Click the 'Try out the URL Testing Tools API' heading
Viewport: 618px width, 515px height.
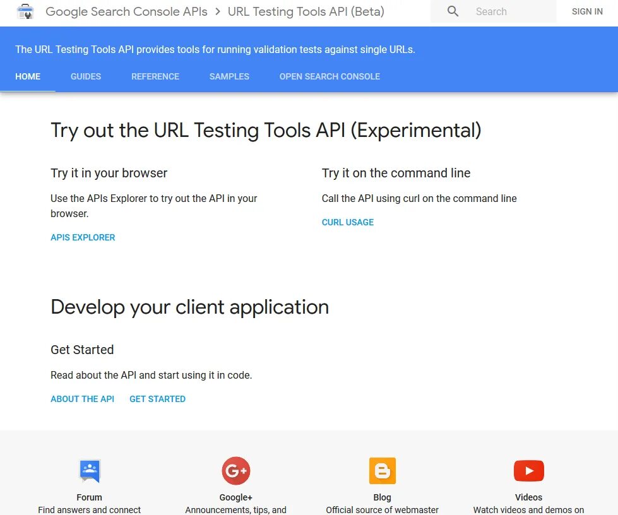click(x=266, y=131)
